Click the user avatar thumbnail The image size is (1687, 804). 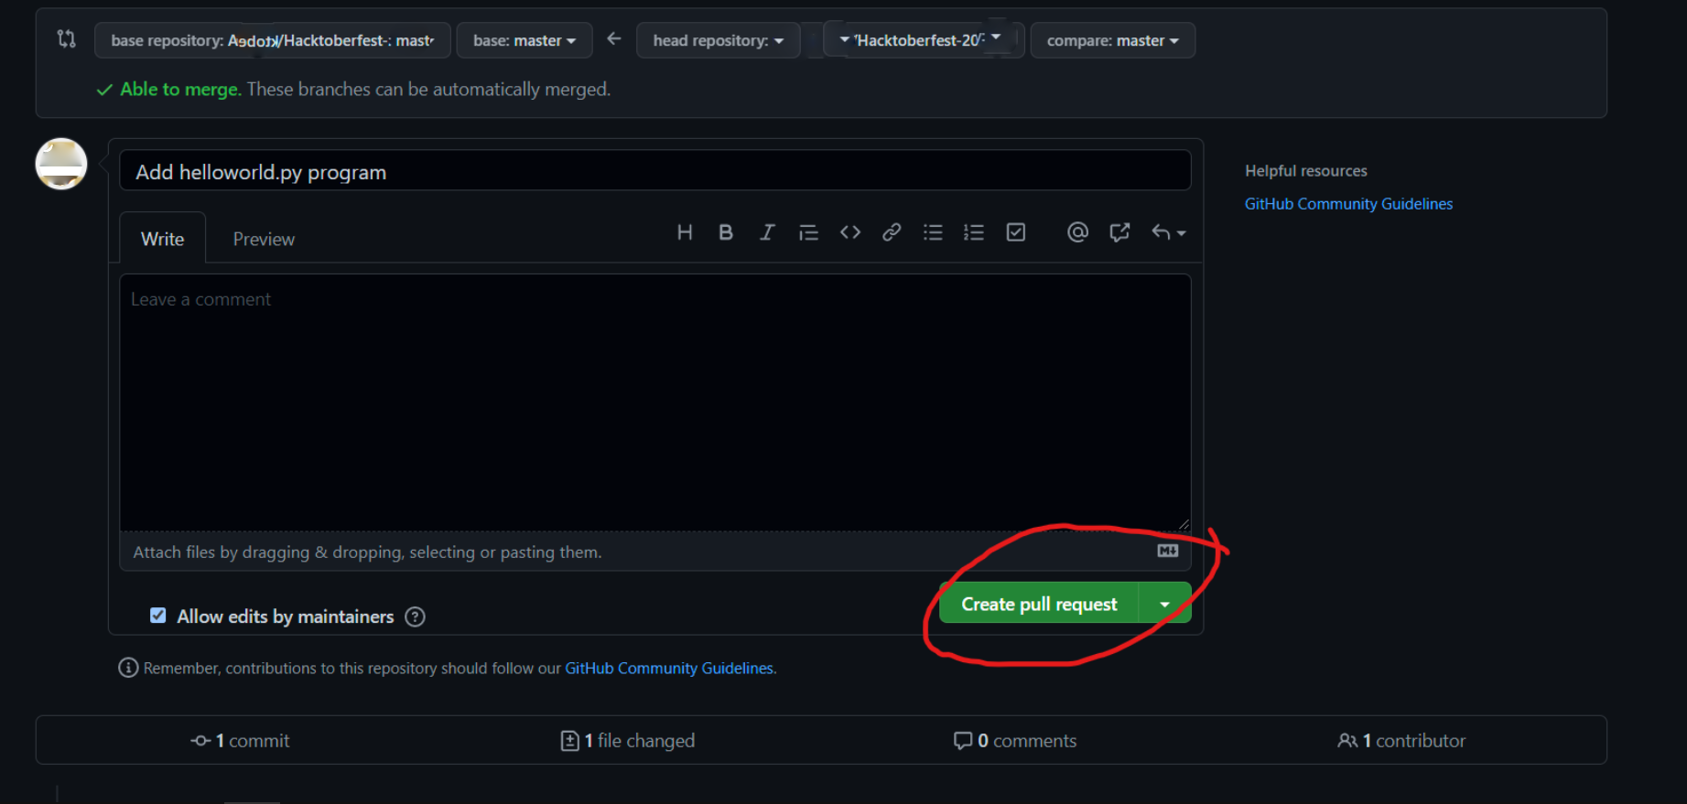point(61,164)
